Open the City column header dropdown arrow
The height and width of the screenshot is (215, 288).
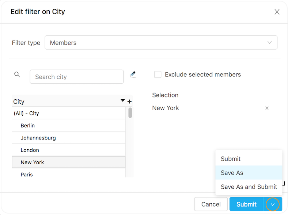tap(122, 101)
